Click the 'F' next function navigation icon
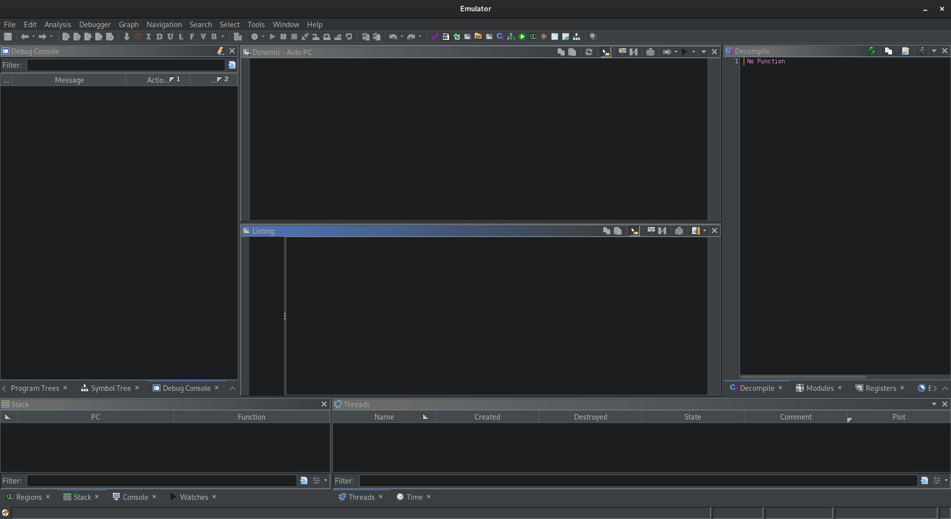This screenshot has width=951, height=519. click(x=192, y=37)
